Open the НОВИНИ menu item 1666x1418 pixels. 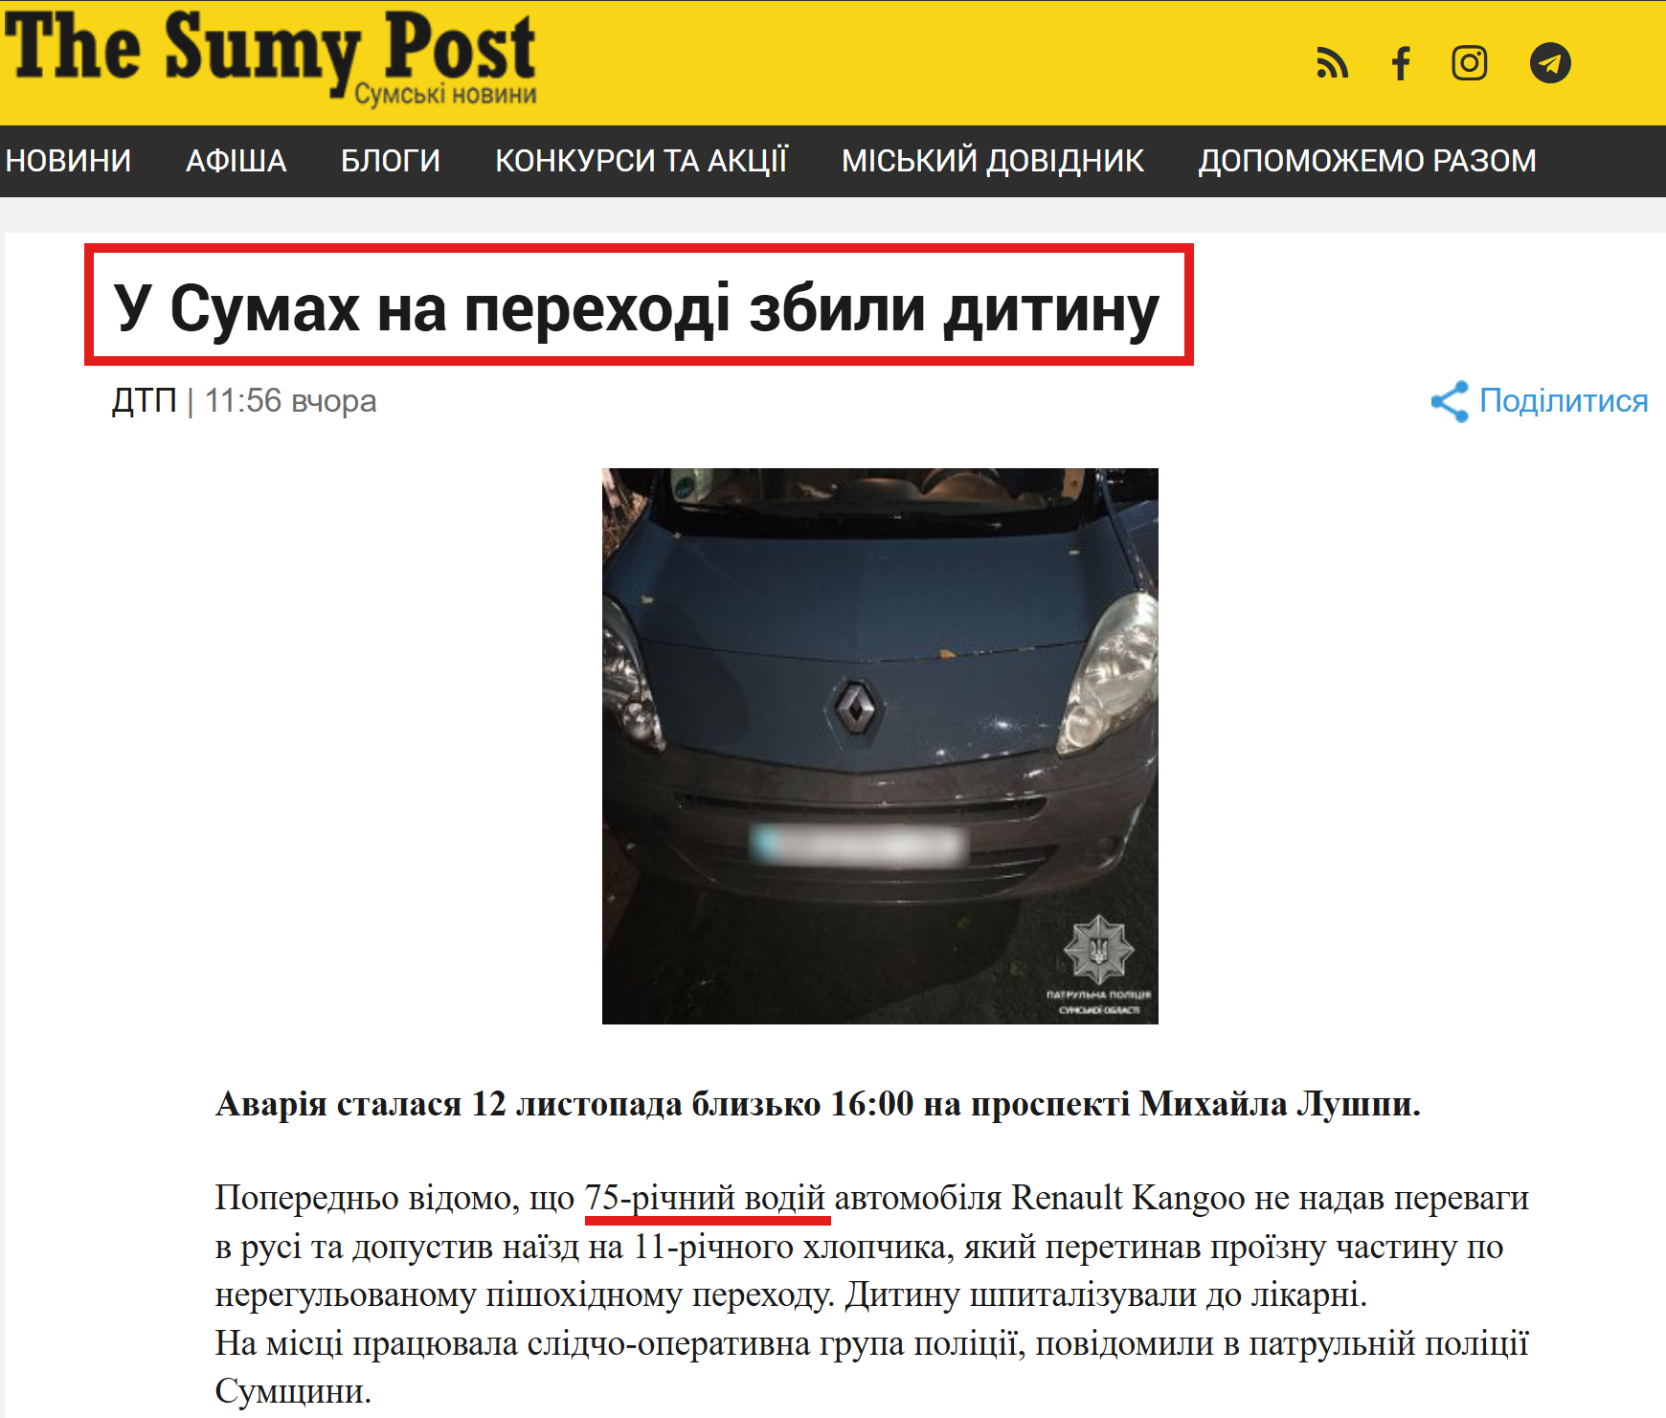(69, 161)
